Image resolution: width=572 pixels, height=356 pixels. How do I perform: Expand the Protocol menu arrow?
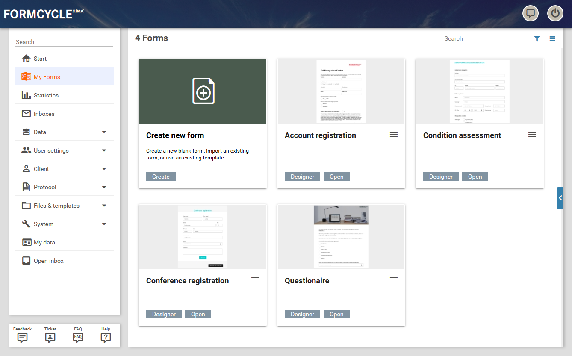(x=104, y=187)
